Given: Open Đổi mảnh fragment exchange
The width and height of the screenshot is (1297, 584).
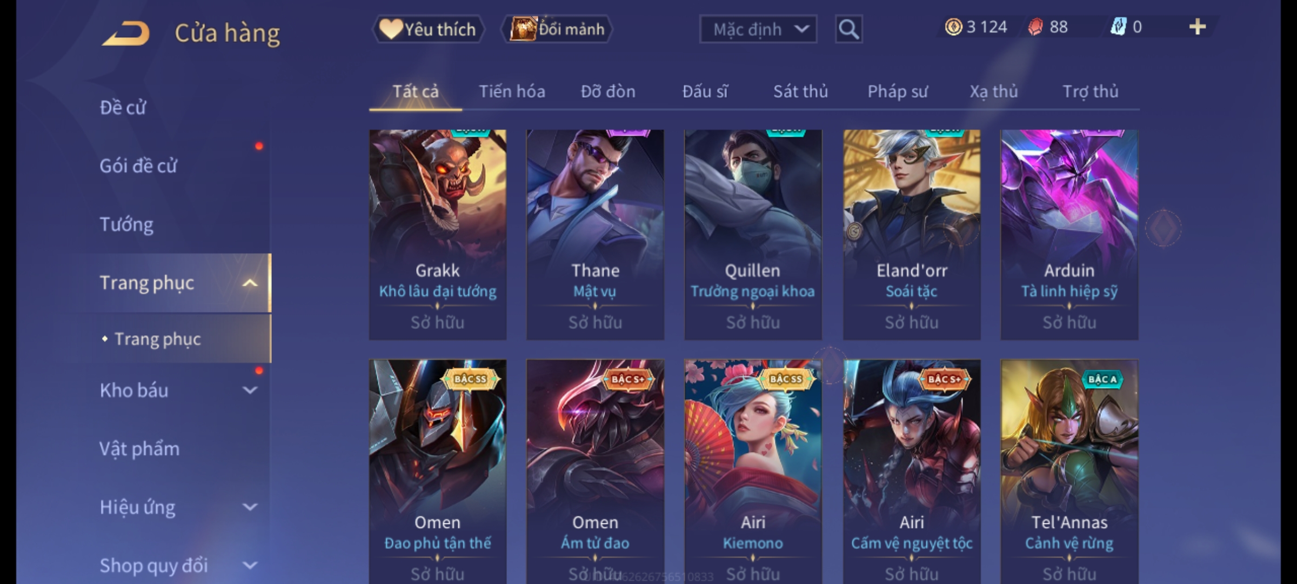Looking at the screenshot, I should coord(557,29).
